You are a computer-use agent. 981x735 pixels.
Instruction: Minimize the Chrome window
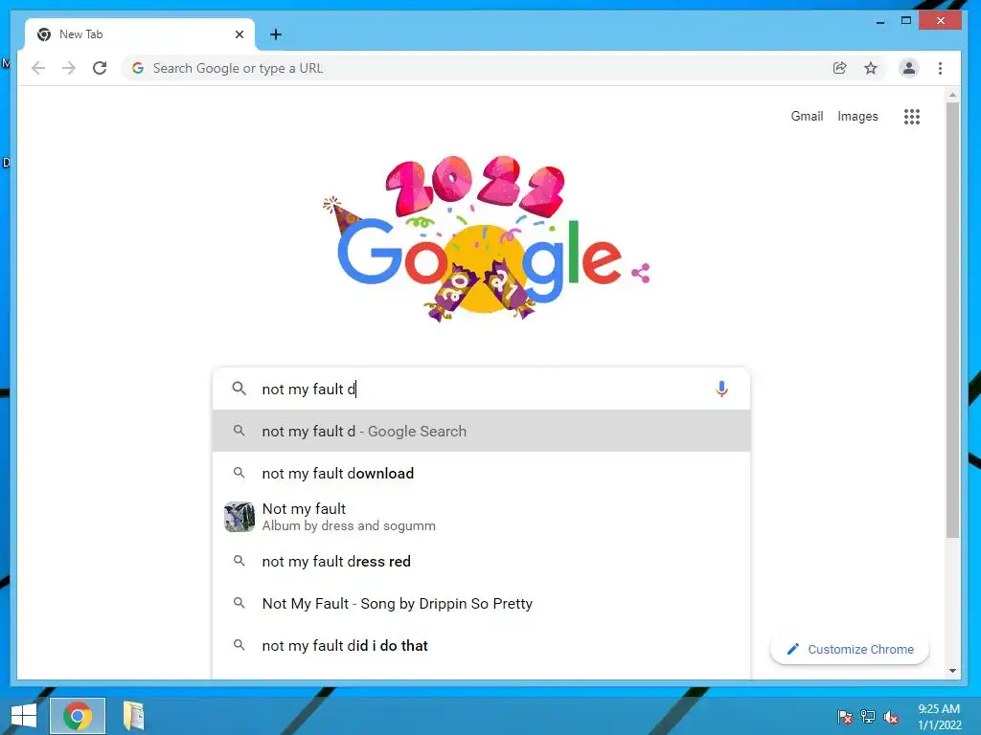tap(879, 21)
